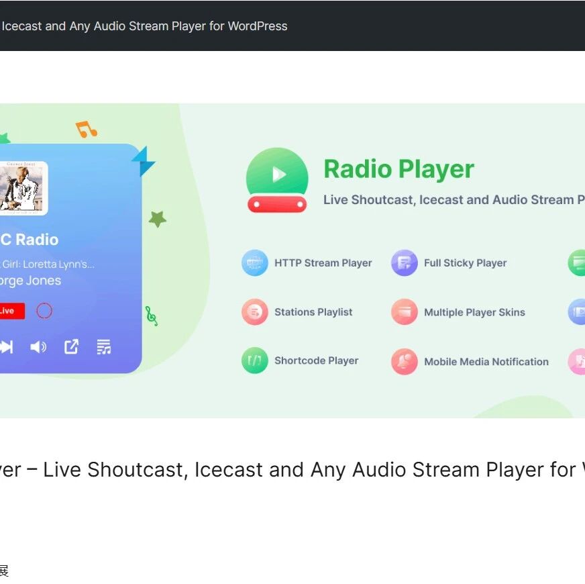
Task: Click the 'Shortcode Player' label
Action: click(x=317, y=360)
